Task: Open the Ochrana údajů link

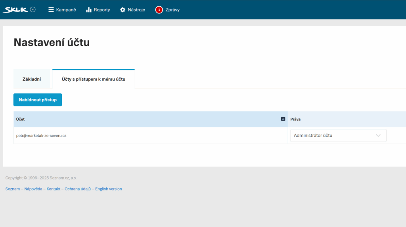Action: (x=78, y=189)
